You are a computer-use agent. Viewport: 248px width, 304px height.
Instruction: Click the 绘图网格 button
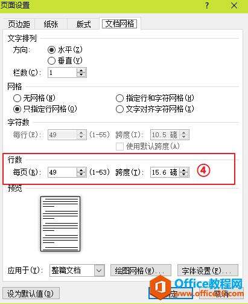tap(141, 270)
